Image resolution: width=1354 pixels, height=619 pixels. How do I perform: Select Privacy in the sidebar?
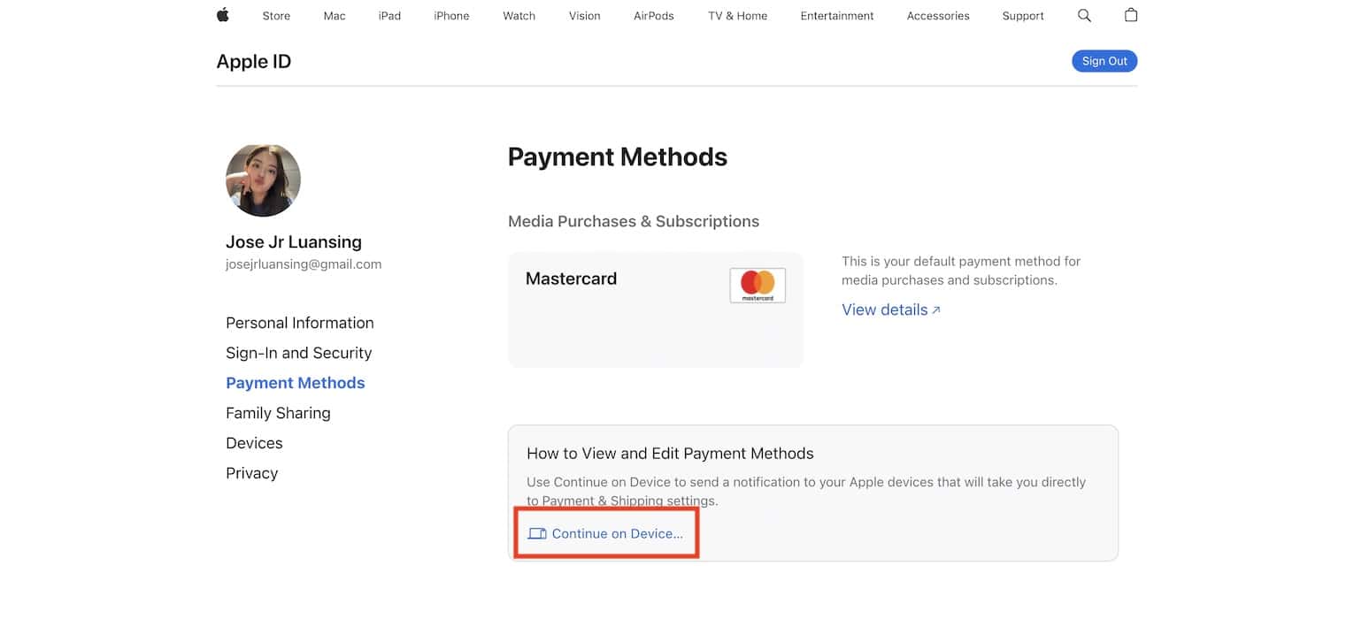click(251, 473)
